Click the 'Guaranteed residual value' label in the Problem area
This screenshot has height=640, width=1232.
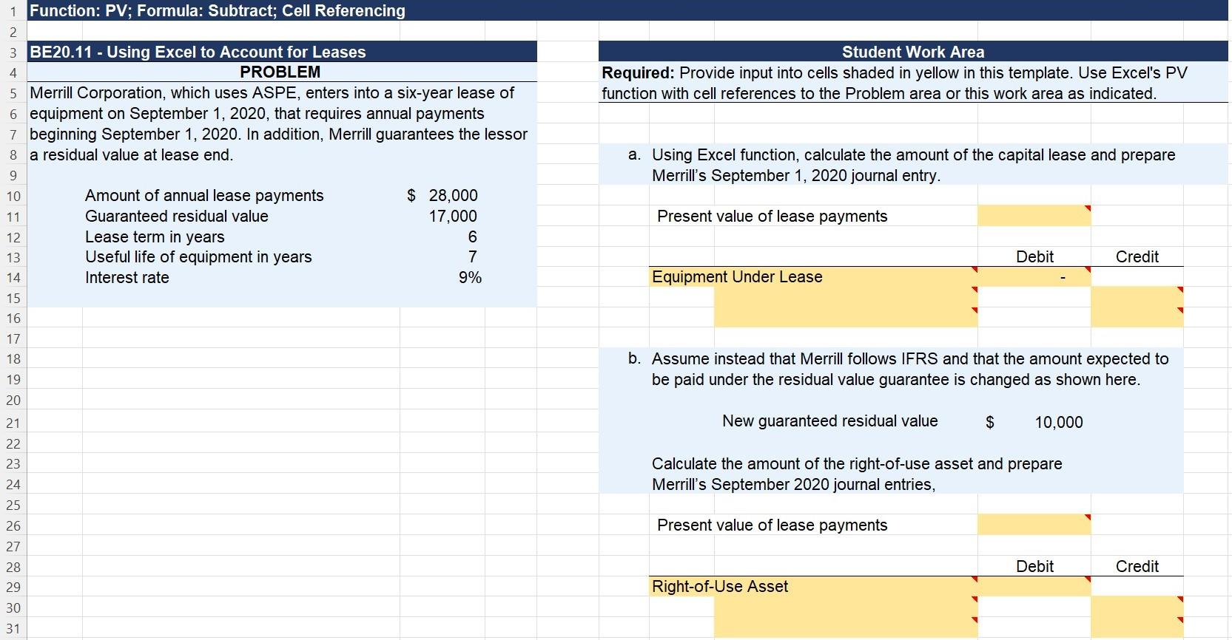[177, 216]
